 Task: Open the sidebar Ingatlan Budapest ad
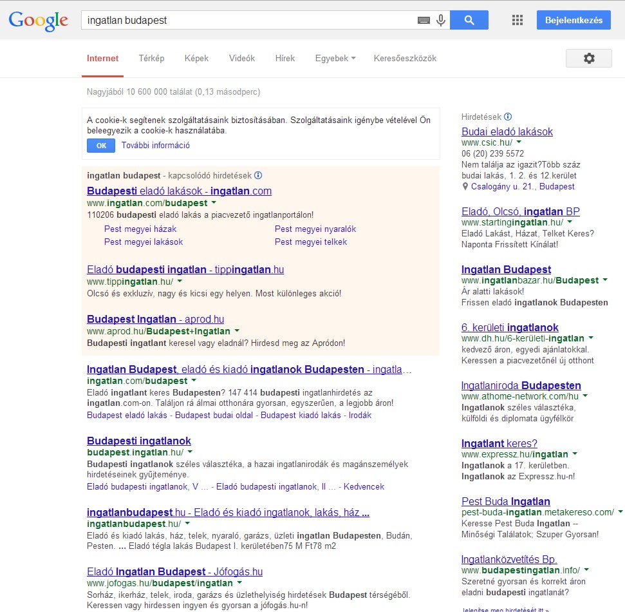[506, 269]
